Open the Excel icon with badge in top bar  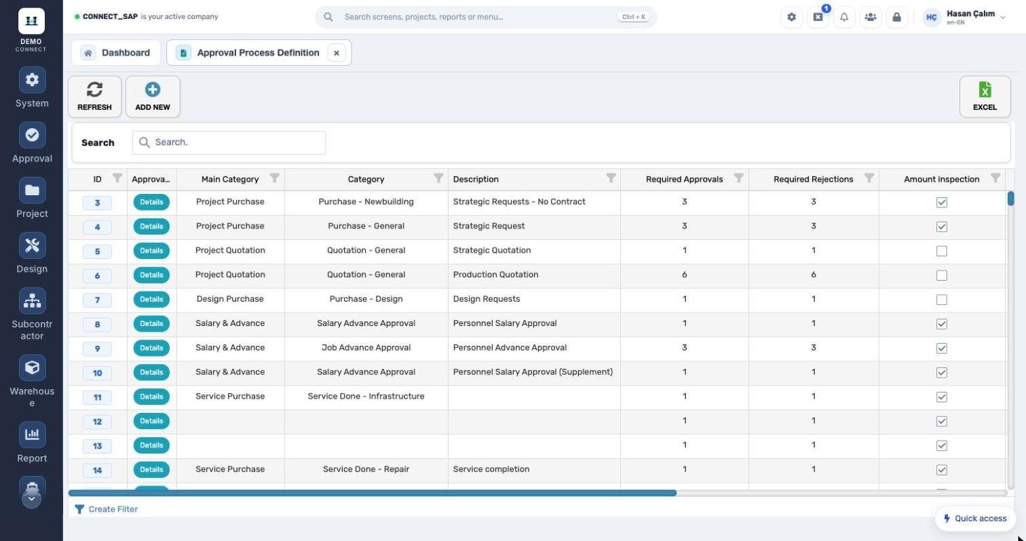click(x=818, y=17)
